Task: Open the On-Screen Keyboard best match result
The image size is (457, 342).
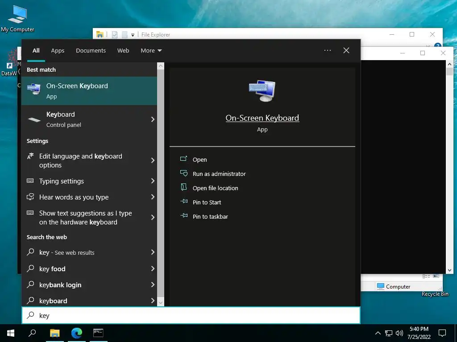Action: 89,91
